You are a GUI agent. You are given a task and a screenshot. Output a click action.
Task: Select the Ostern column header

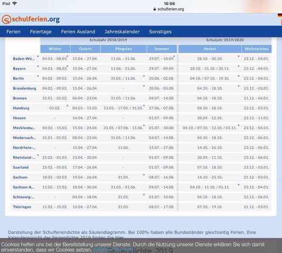85,49
